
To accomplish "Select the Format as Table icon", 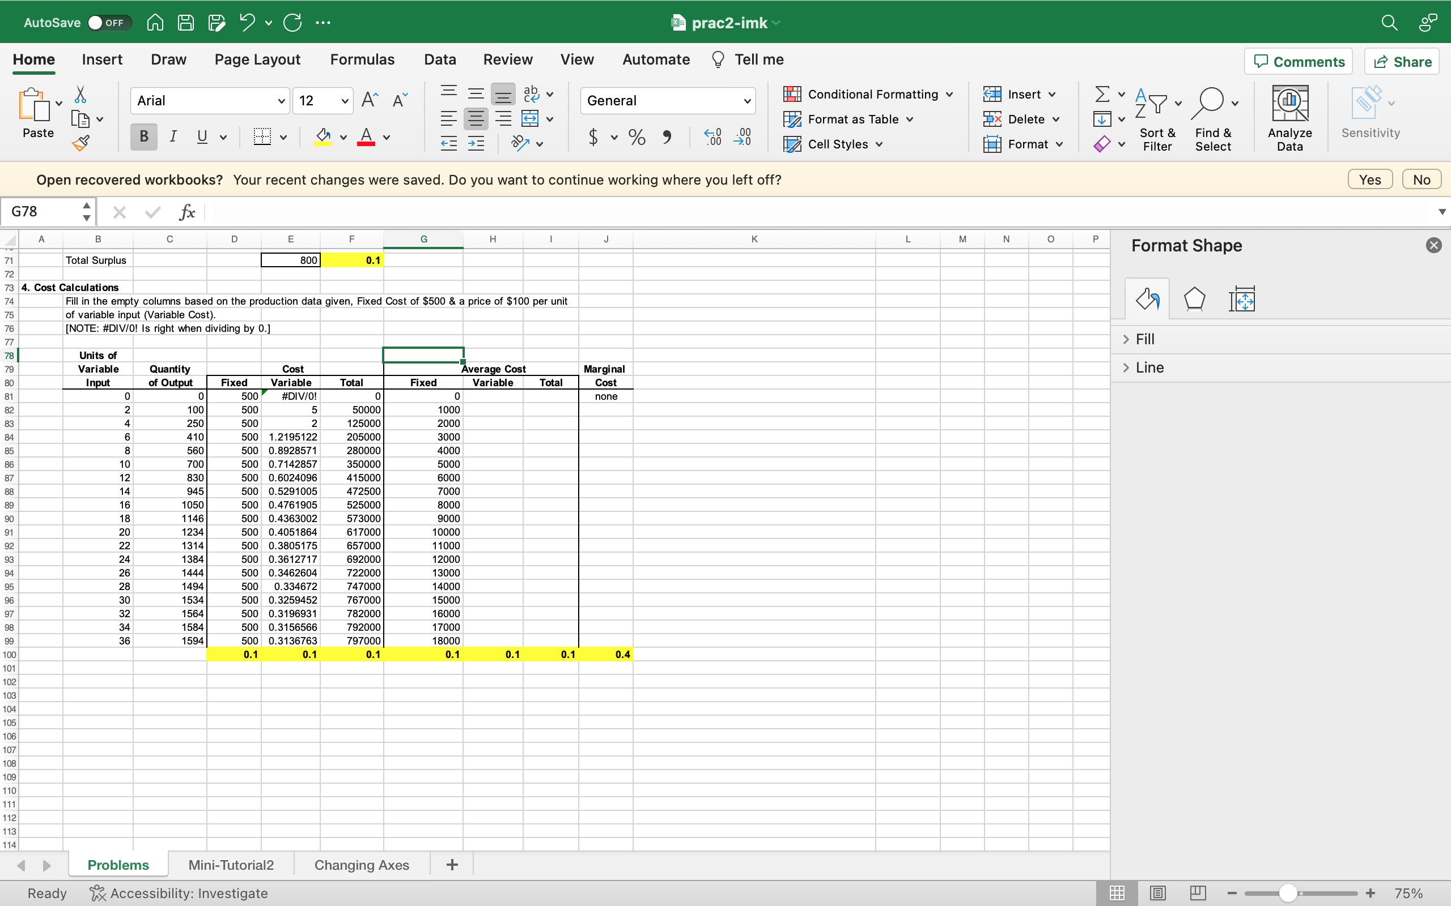I will click(x=792, y=119).
